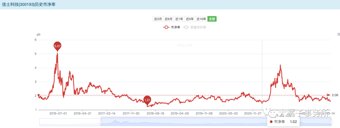Select the 近3月 time range
The image size is (340, 128).
(158, 19)
